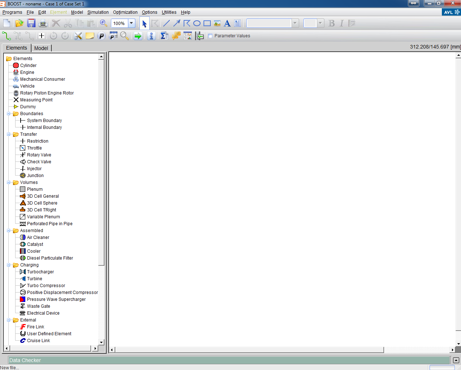Image resolution: width=461 pixels, height=370 pixels.
Task: Click the crossed tools settings icon
Action: tap(78, 36)
